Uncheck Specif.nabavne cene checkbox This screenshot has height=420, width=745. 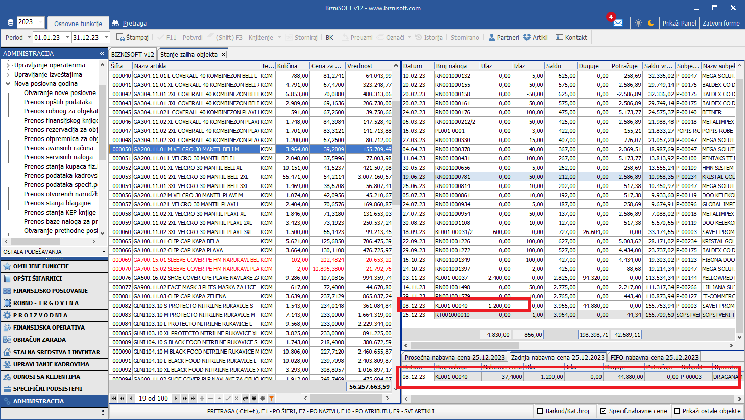[x=603, y=411]
